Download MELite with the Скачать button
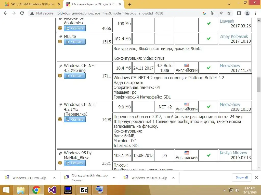Screen dimensions: 261x195 point(75,42)
